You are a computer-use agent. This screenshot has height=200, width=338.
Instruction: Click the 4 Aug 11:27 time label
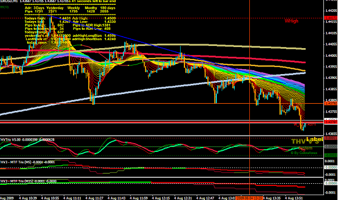tap(95, 198)
